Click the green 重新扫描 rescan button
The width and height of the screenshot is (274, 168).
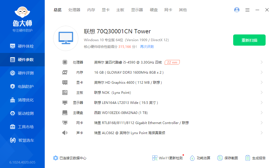pos(249,40)
